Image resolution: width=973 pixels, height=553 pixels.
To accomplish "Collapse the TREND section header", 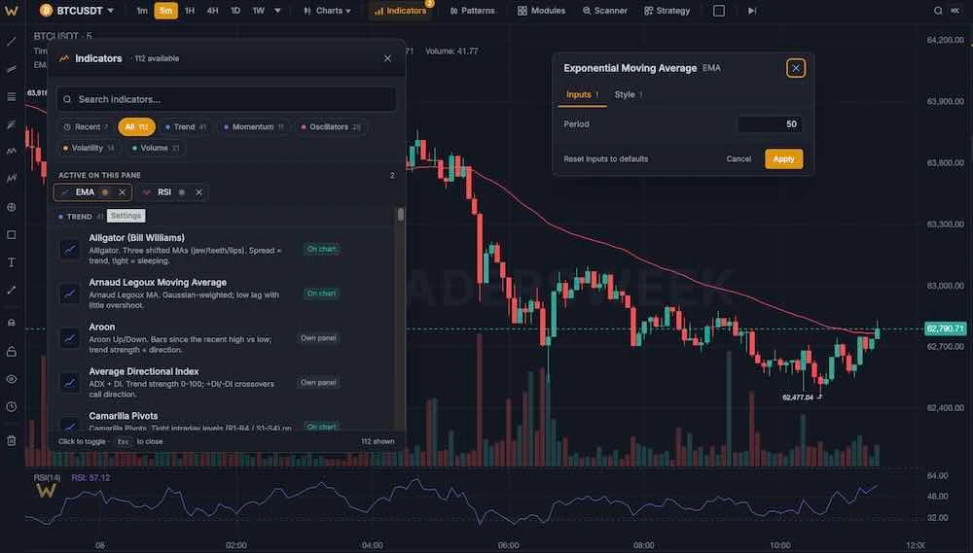I will tap(81, 217).
